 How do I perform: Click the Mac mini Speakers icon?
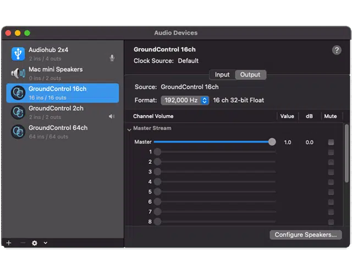tap(18, 73)
